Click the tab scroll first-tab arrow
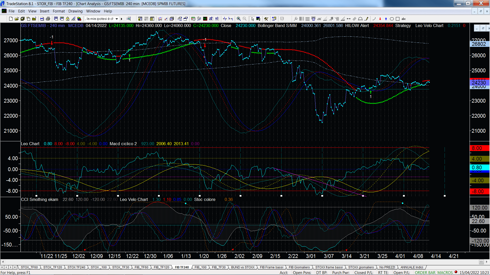The width and height of the screenshot is (490, 275). pos(2,267)
